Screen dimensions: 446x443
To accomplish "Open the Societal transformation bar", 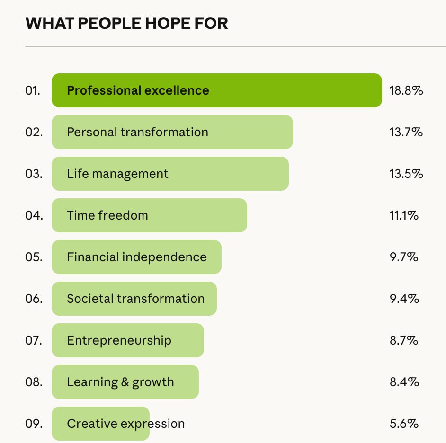I will 134,299.
